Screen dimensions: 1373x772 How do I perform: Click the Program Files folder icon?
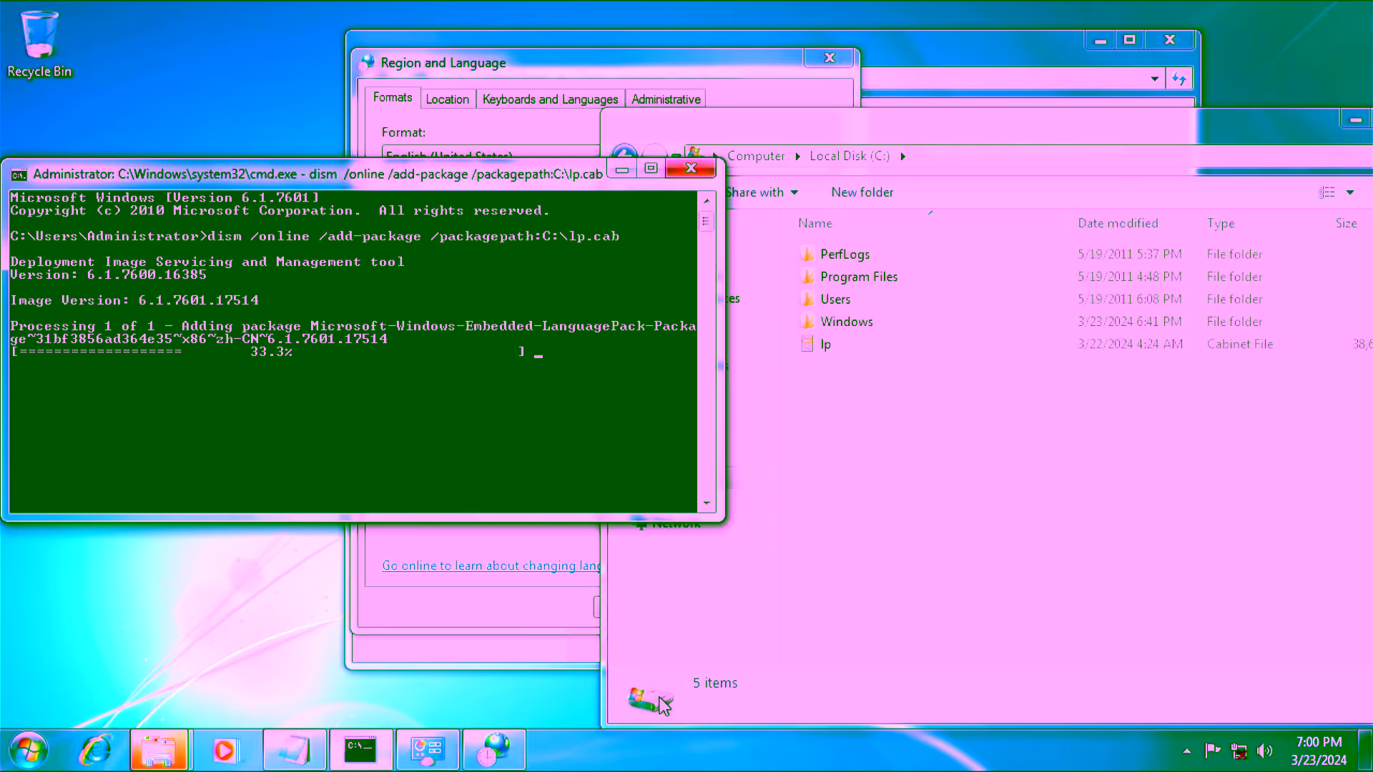pos(807,277)
